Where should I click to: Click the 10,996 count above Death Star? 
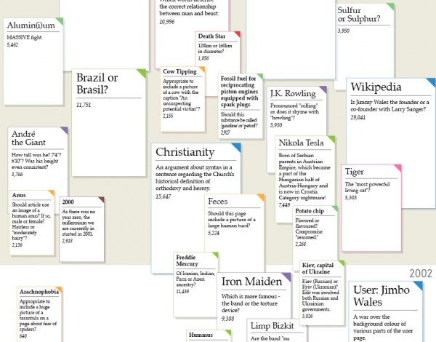(x=167, y=22)
